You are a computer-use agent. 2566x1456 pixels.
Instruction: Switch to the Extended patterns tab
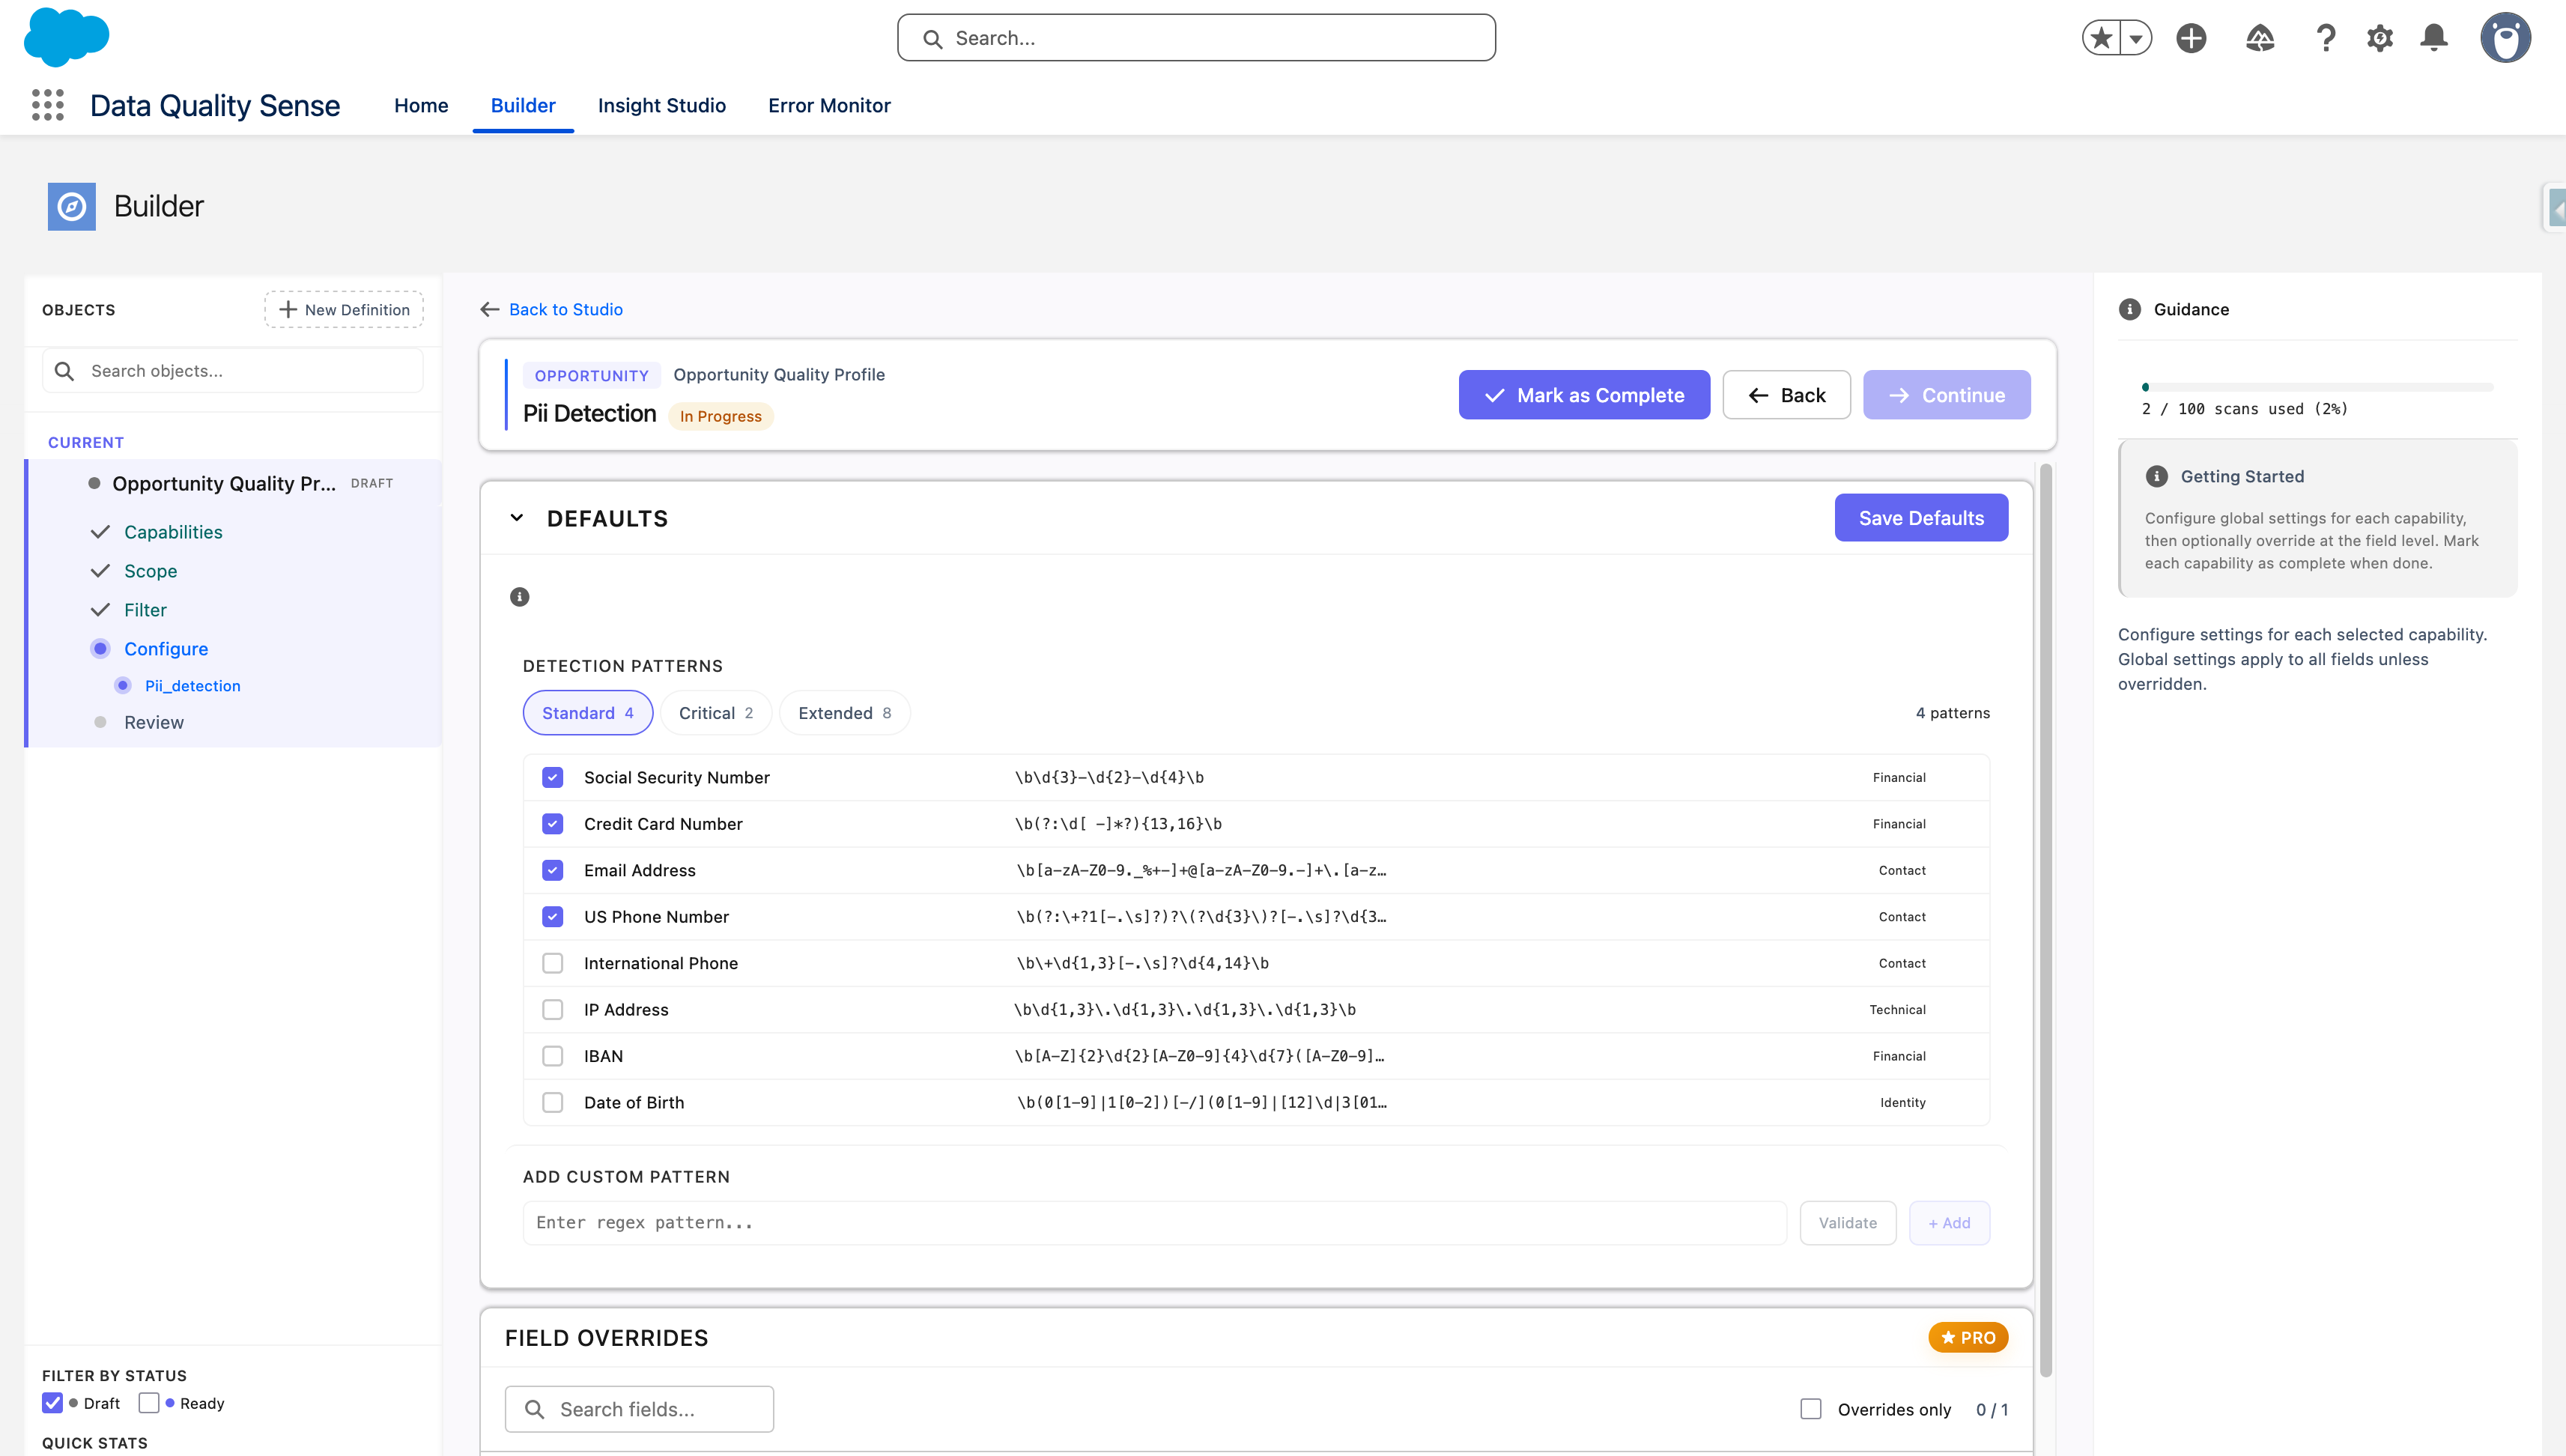pos(845,713)
